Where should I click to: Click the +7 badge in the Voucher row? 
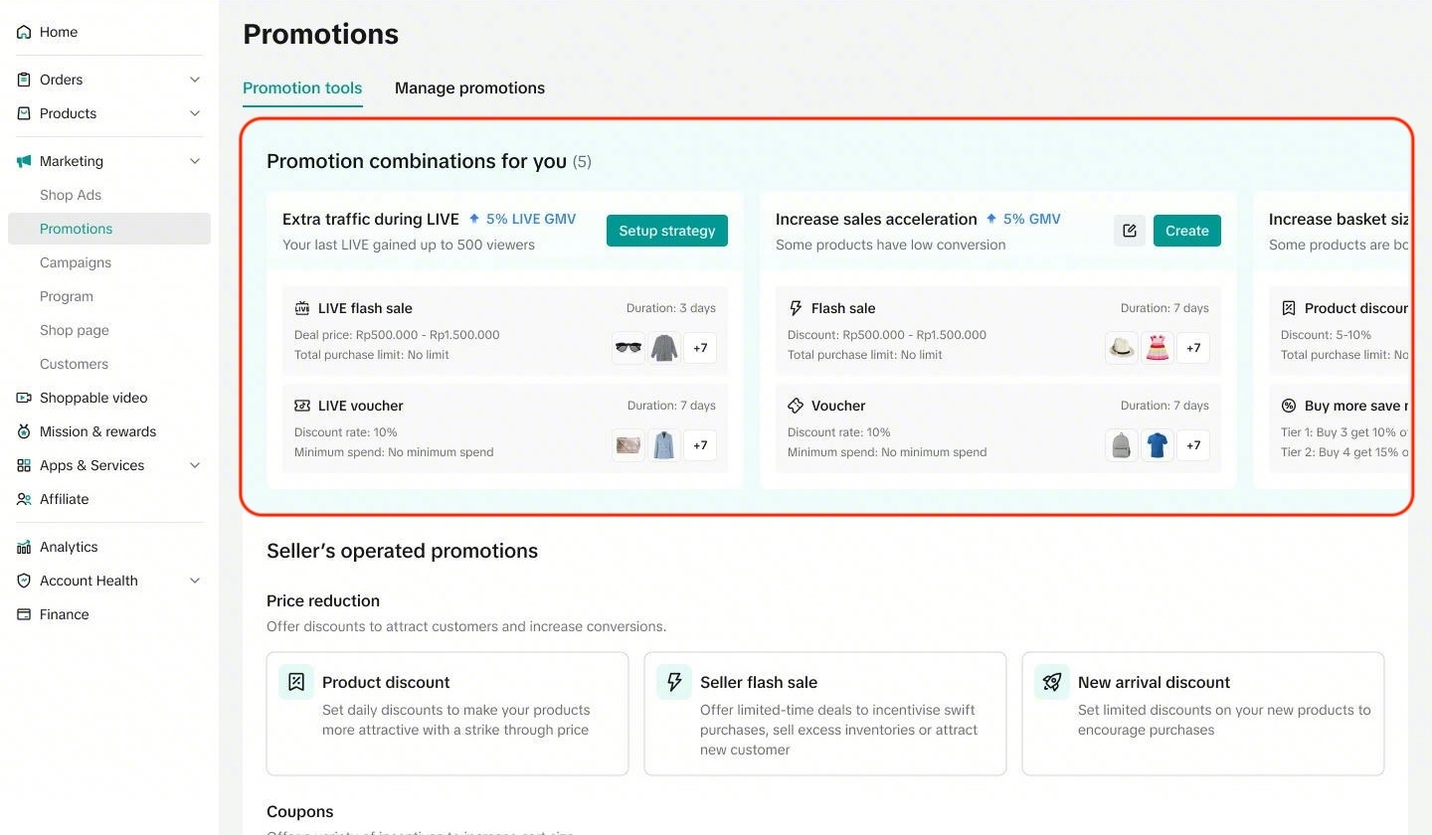[1193, 445]
